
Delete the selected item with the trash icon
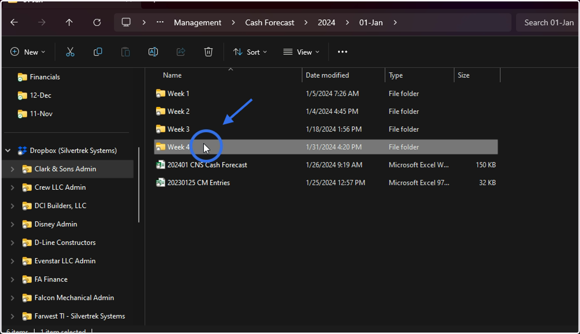(208, 52)
